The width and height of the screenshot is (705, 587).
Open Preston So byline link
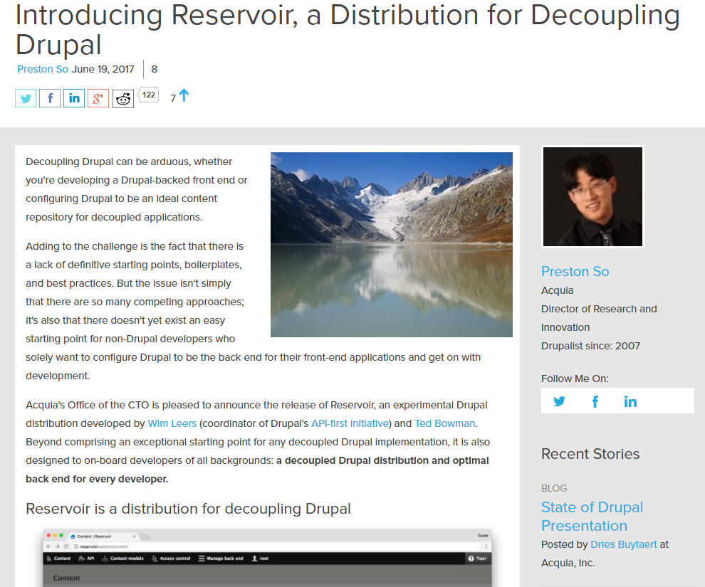tap(43, 69)
